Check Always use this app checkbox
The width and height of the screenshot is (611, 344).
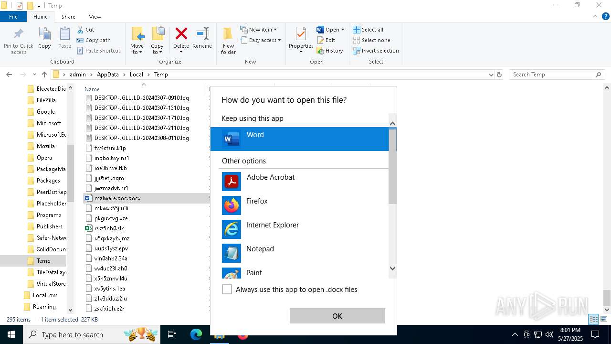coord(227,290)
